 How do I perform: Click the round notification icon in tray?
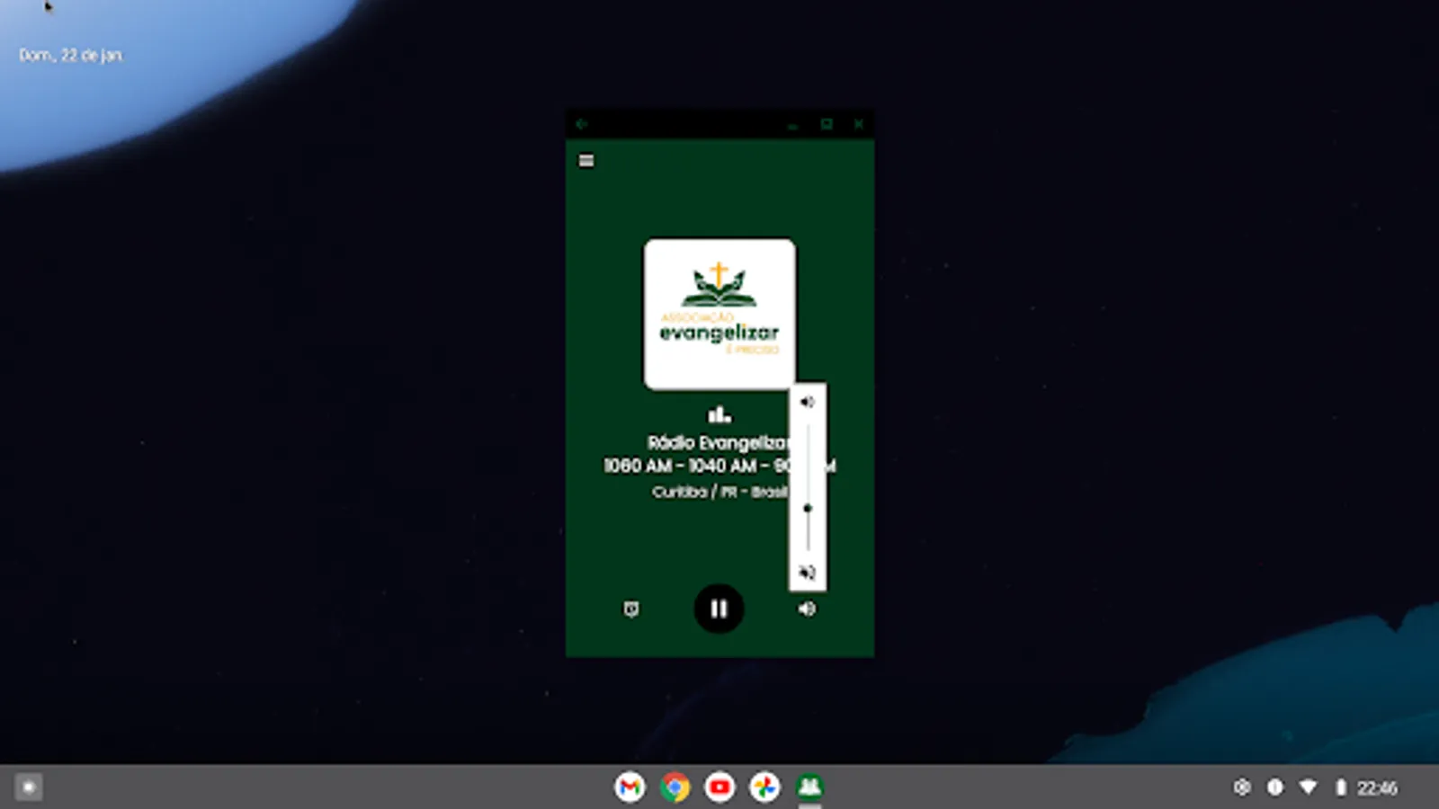(x=1275, y=787)
